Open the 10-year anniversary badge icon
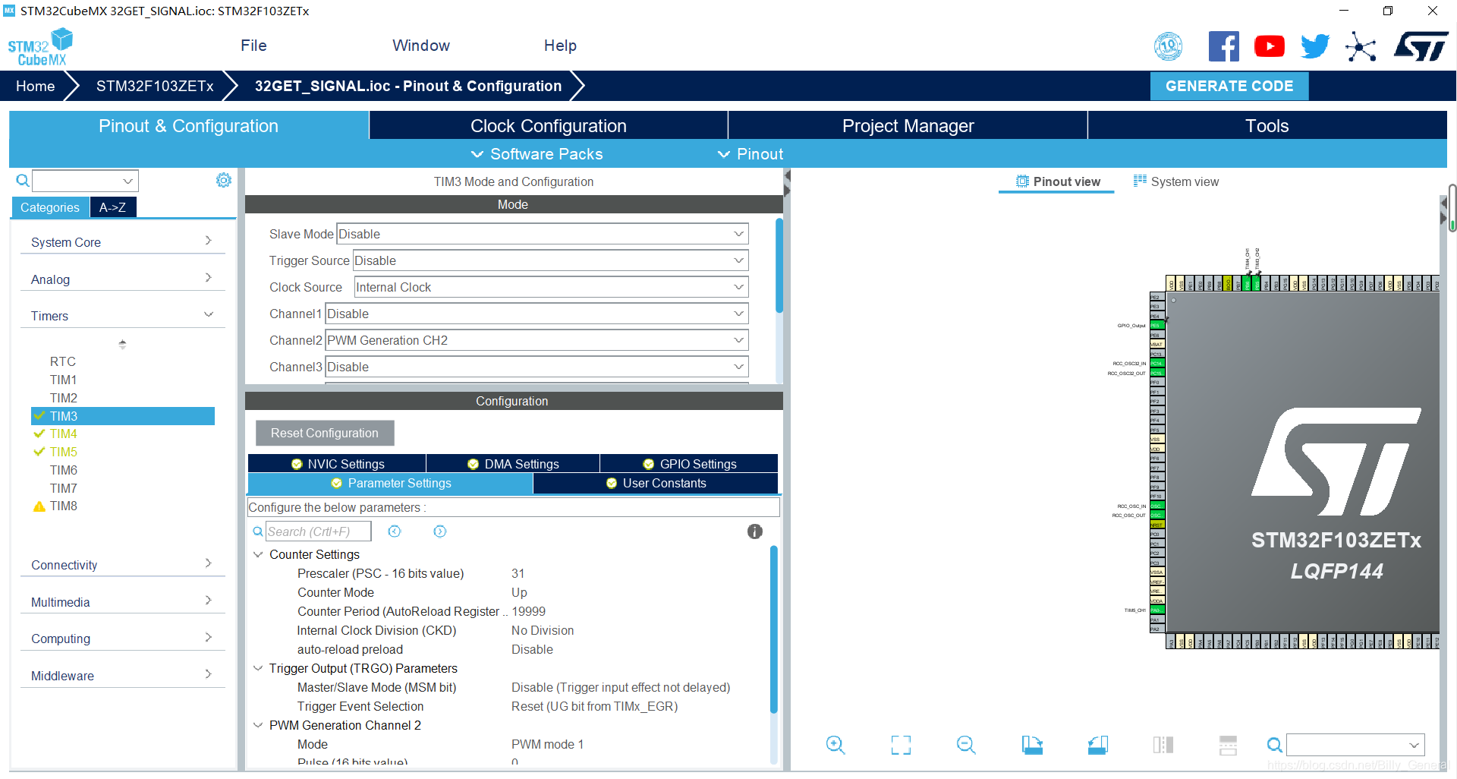 tap(1169, 46)
